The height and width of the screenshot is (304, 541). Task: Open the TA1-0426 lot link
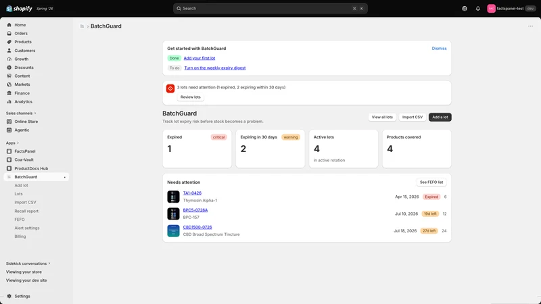click(x=192, y=193)
